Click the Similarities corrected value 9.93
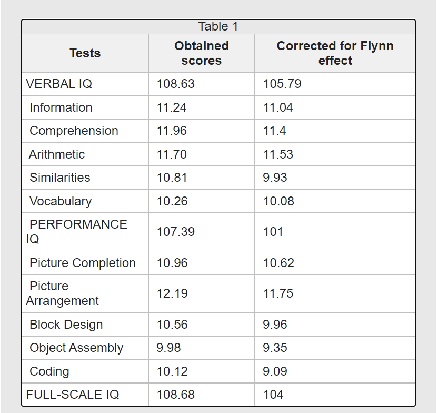Screen dimensions: 438x413 (275, 178)
